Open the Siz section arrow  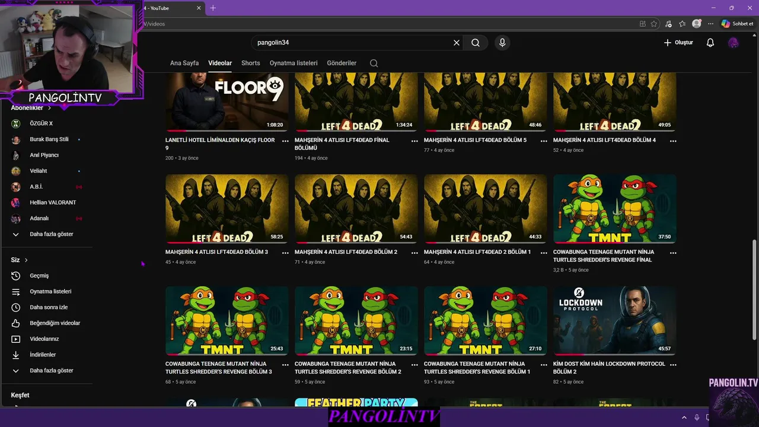(x=26, y=260)
